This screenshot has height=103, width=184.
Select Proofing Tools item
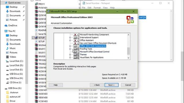pos(86,49)
